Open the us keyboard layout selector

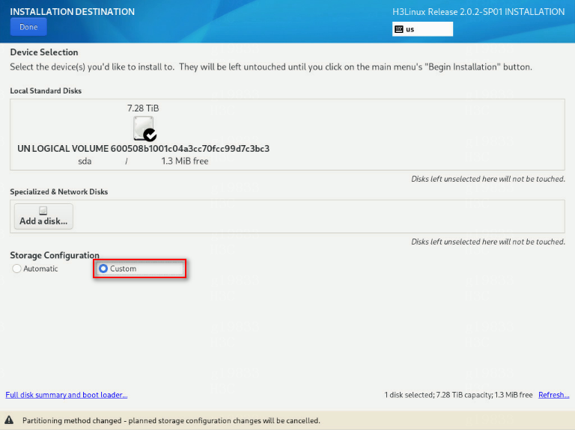pyautogui.click(x=422, y=29)
